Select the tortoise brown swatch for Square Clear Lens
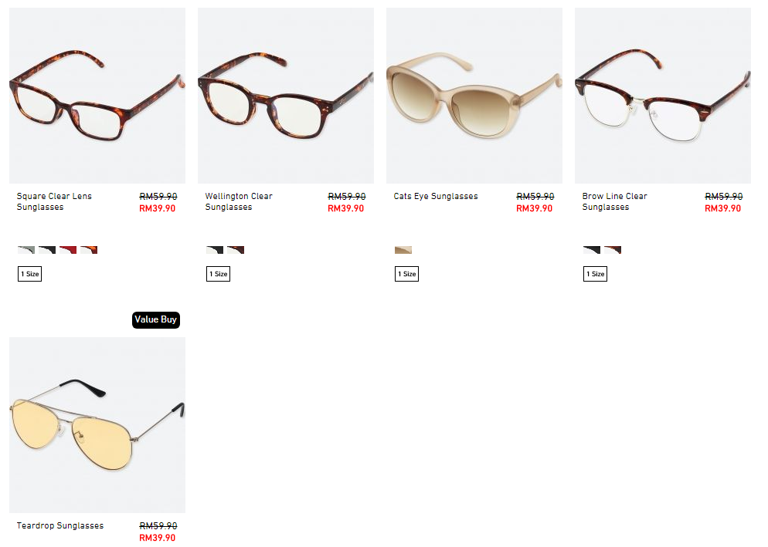Viewport: 768px width, 547px height. [89, 250]
